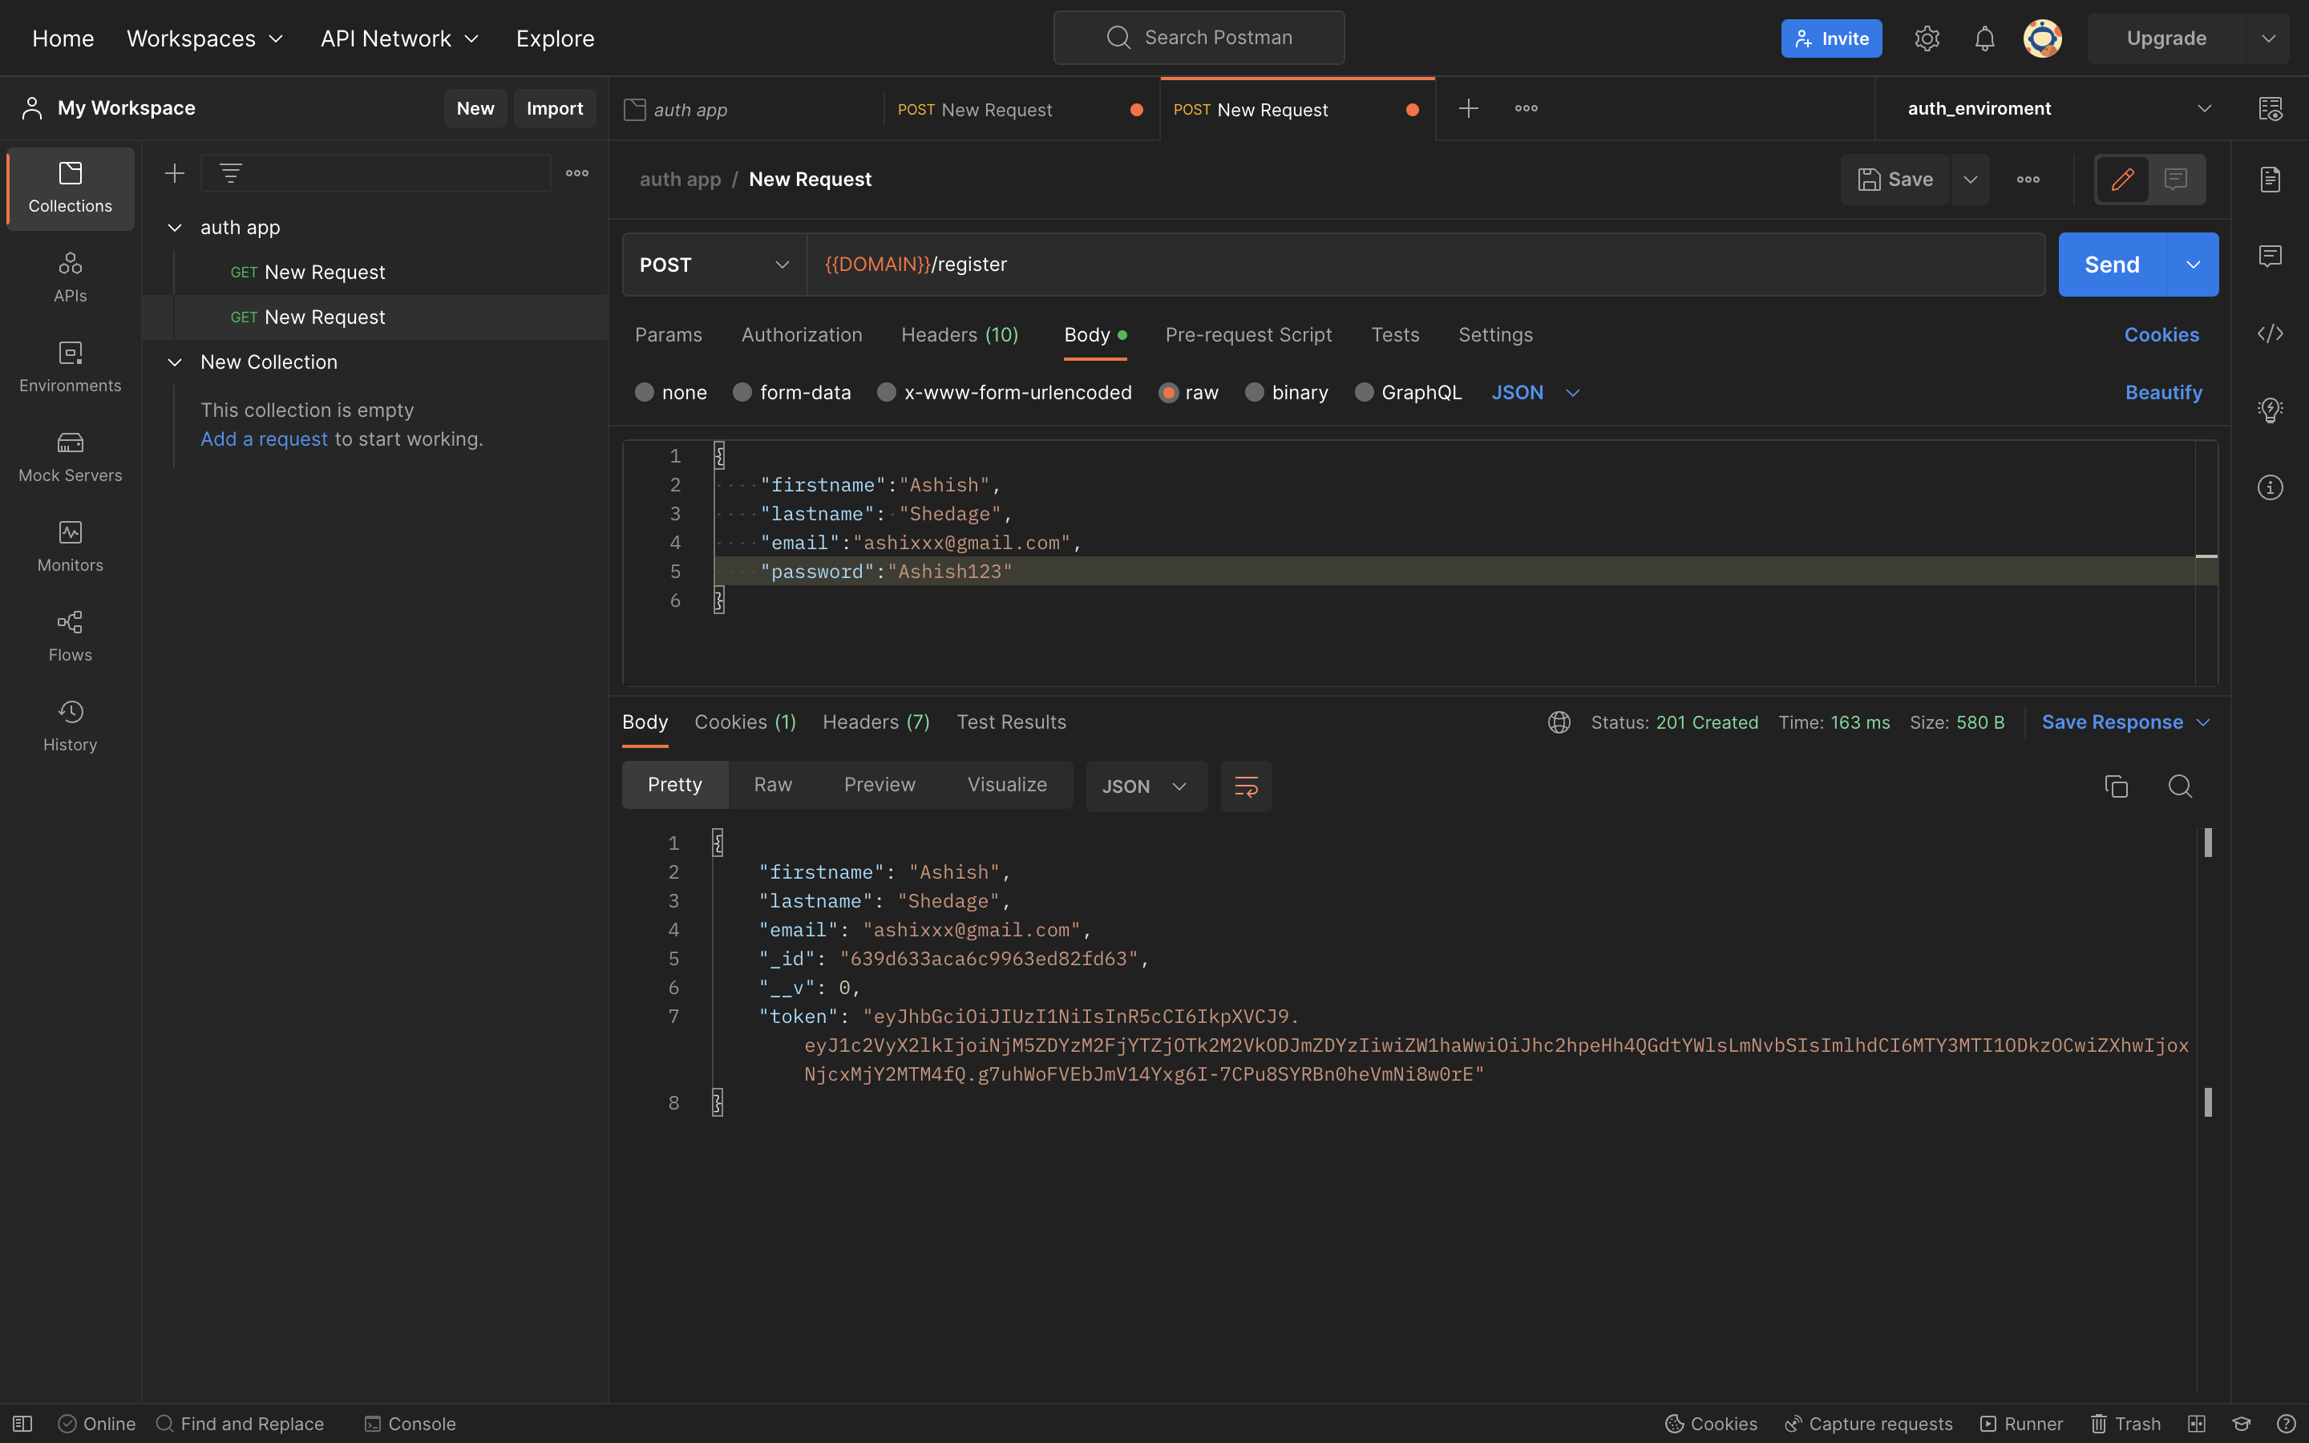Open the Postman Console

[x=410, y=1423]
